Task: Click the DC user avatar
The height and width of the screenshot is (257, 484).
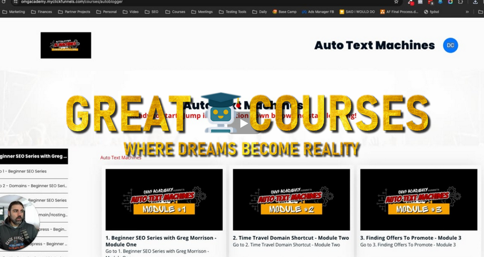Action: click(x=450, y=46)
